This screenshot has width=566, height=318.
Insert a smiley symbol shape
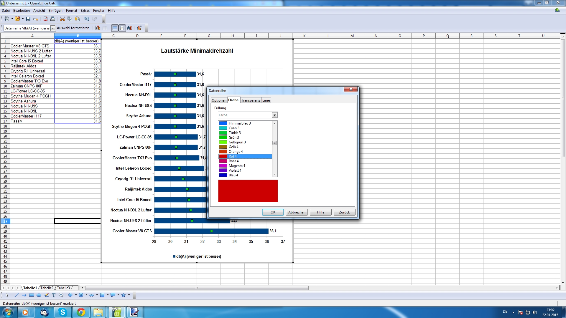[81, 295]
